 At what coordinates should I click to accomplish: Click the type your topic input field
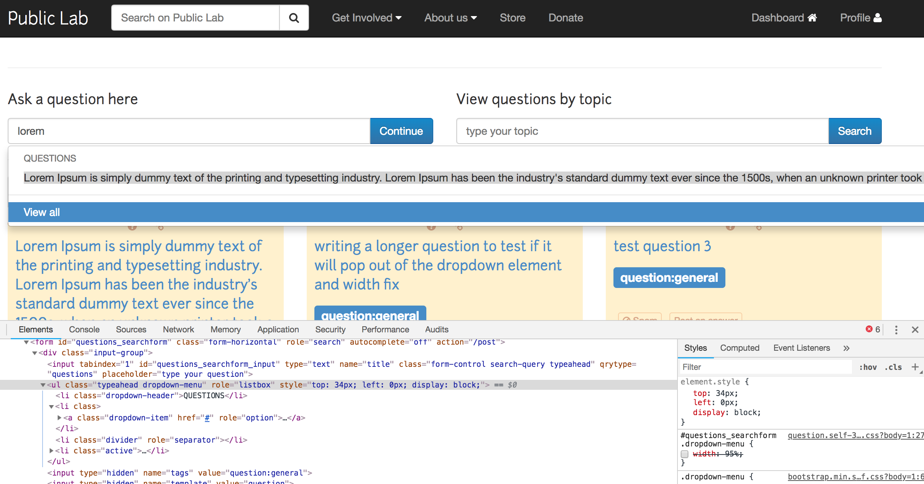click(x=642, y=131)
